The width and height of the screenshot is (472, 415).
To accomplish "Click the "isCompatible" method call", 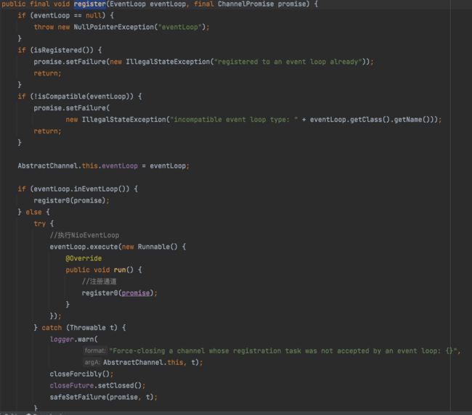I will pos(62,96).
